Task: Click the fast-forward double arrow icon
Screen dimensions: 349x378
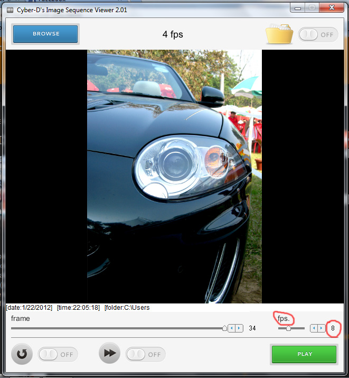Action: tap(109, 353)
